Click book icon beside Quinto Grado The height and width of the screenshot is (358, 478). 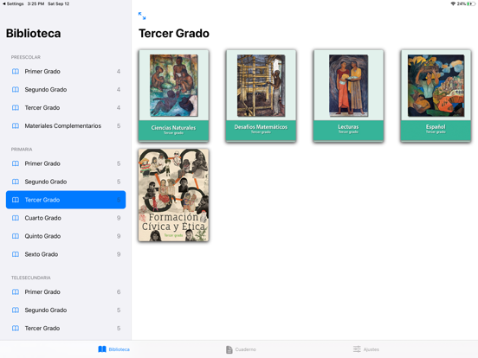point(16,236)
